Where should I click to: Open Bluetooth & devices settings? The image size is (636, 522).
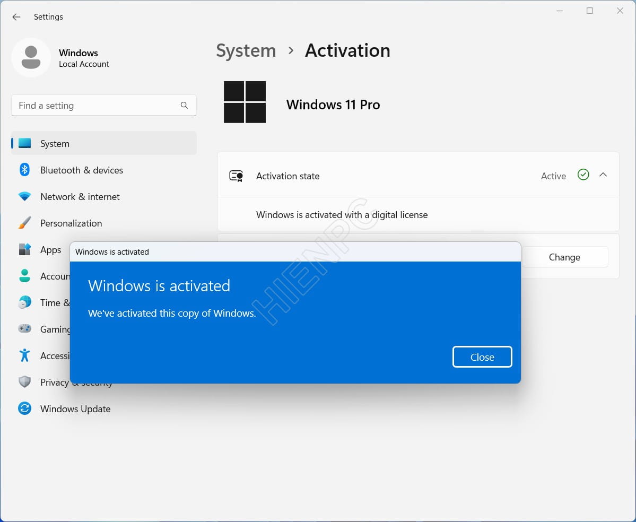tap(104, 170)
